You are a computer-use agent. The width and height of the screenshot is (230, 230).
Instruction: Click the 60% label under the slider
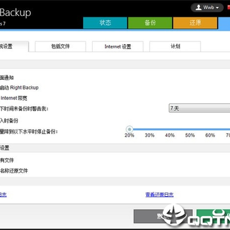(210, 135)
